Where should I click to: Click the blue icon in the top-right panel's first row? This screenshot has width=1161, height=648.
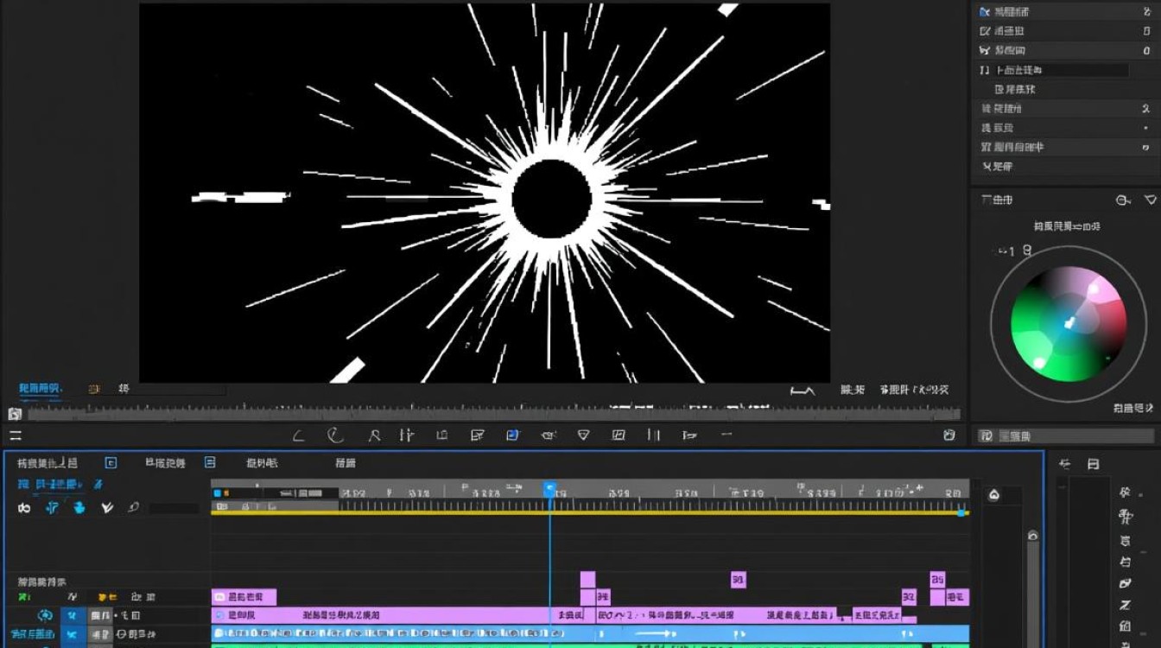tap(985, 11)
